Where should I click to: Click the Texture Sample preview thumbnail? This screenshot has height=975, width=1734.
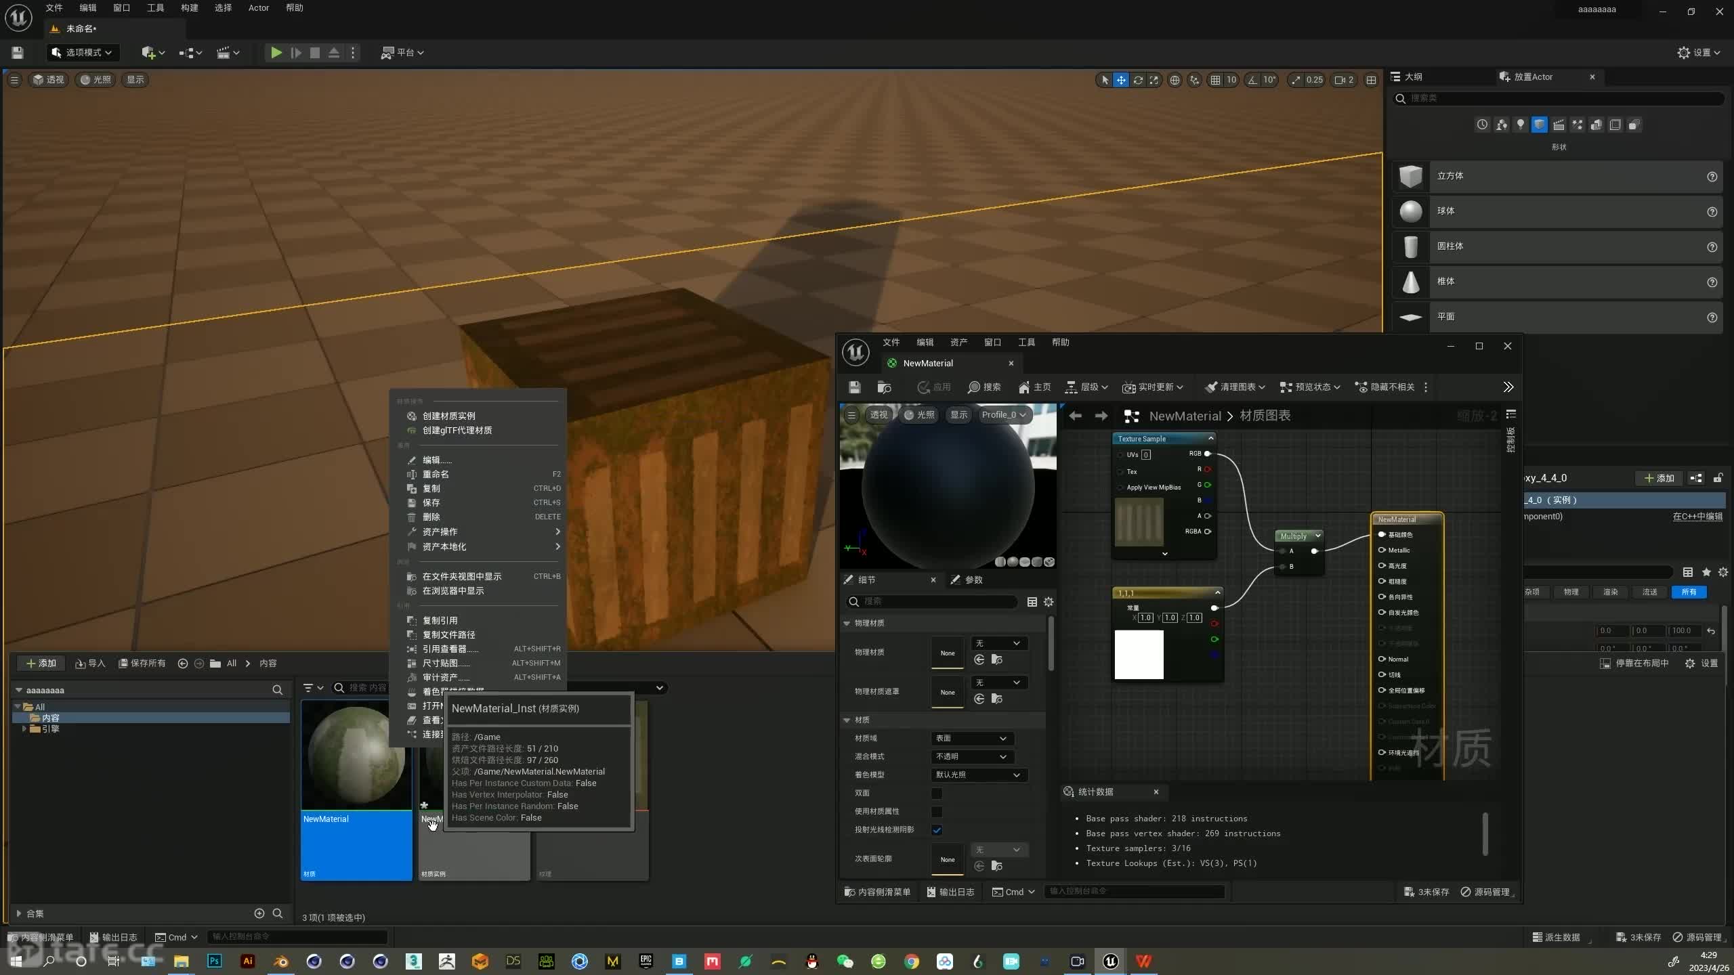(x=1139, y=521)
